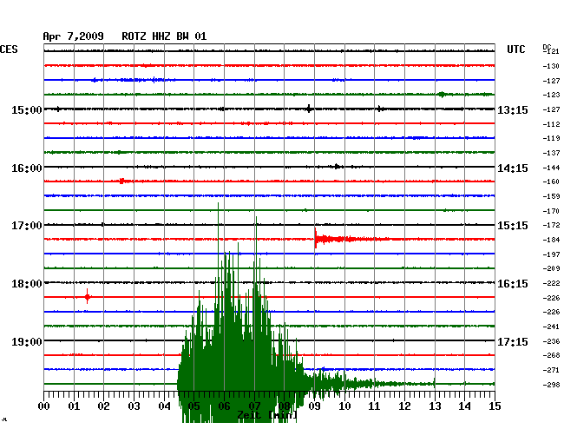Select the "15" minute axis label
The height and width of the screenshot is (429, 564).
pyautogui.click(x=495, y=406)
